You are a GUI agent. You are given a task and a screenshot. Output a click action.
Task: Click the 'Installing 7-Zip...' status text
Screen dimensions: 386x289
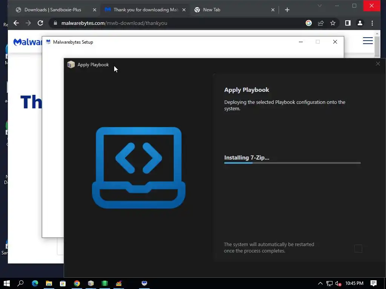coord(247,158)
